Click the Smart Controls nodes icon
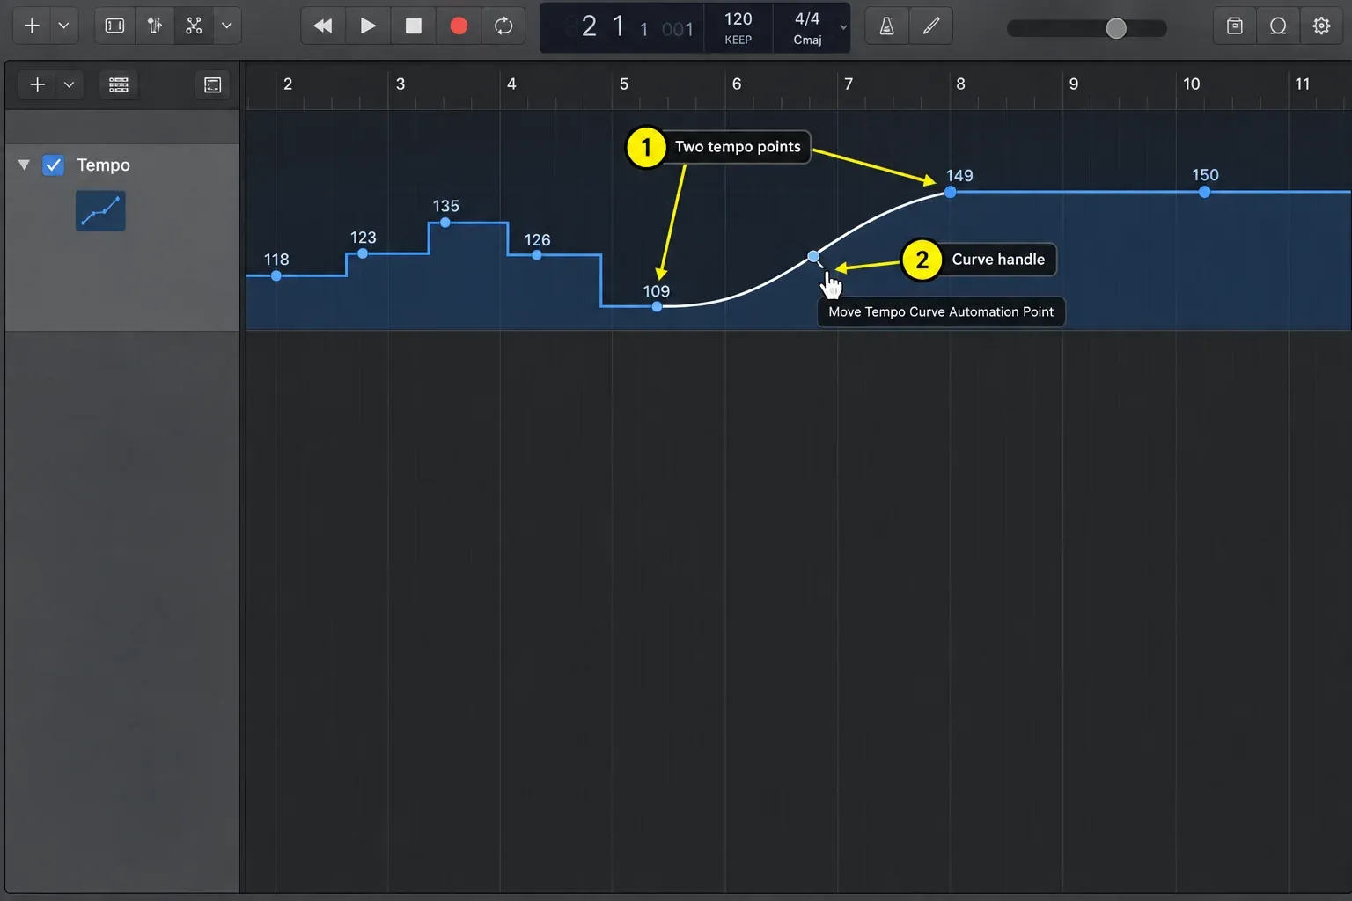The width and height of the screenshot is (1352, 901). (194, 26)
